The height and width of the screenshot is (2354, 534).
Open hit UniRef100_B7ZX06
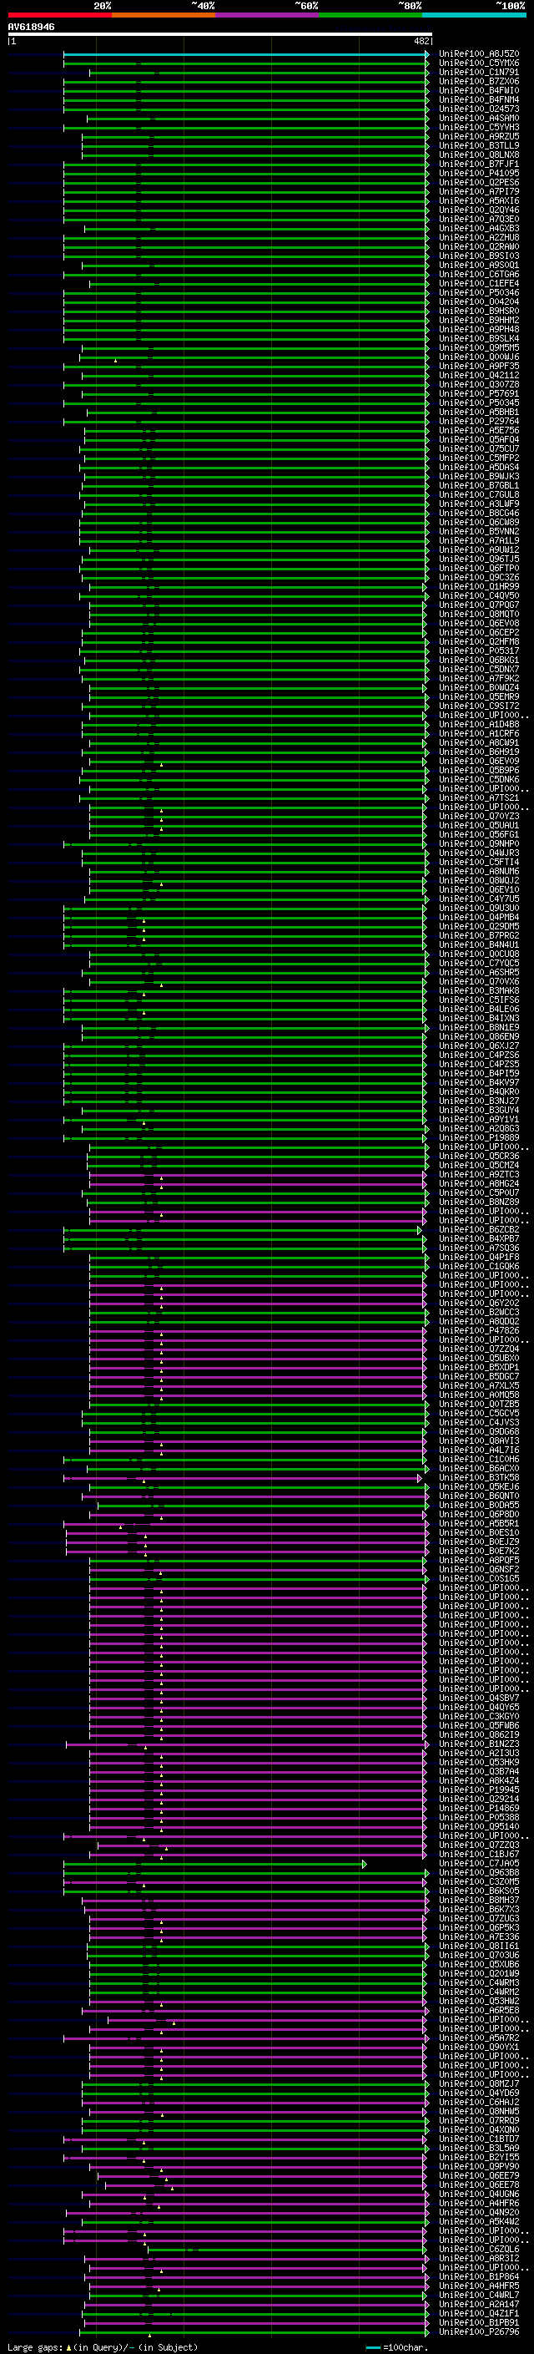[x=479, y=81]
